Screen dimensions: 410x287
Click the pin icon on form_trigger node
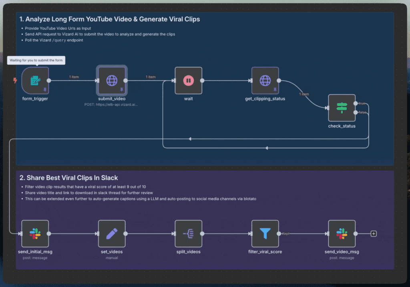coord(45,90)
